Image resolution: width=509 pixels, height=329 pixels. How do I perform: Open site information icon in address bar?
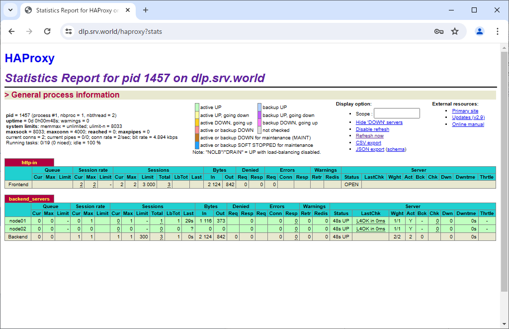point(69,31)
